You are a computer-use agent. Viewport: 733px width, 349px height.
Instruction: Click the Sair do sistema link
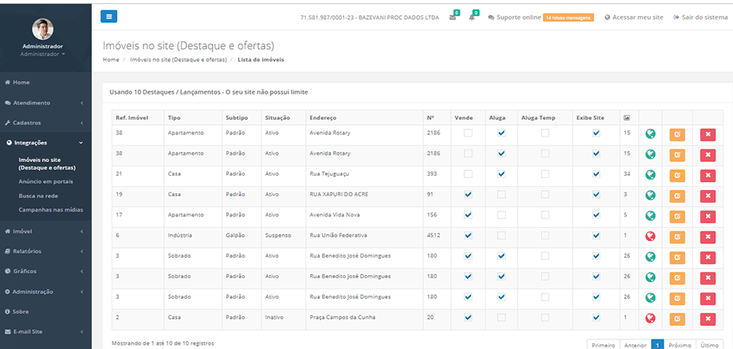coord(700,17)
